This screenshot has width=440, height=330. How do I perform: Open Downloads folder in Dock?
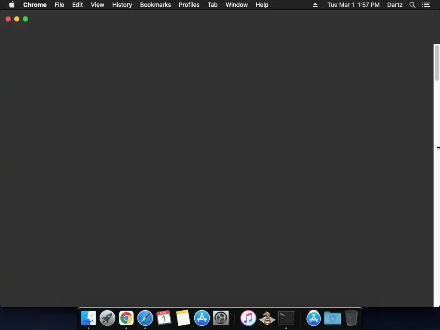click(333, 318)
